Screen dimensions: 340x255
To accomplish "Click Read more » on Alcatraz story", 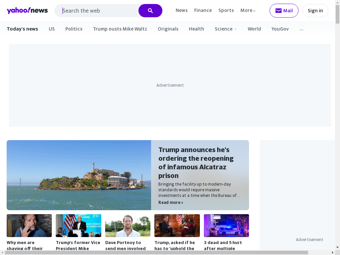I will [x=171, y=202].
